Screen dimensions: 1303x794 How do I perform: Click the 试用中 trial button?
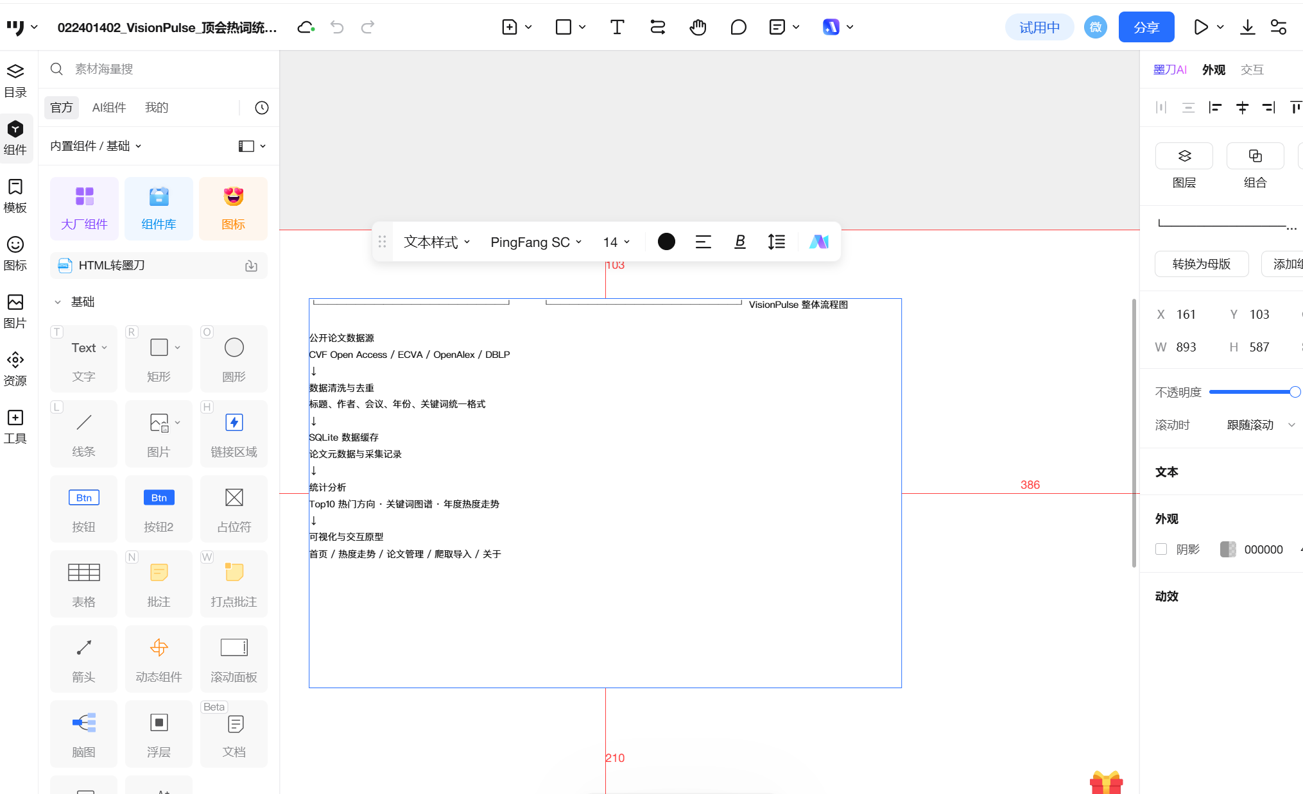click(1039, 27)
